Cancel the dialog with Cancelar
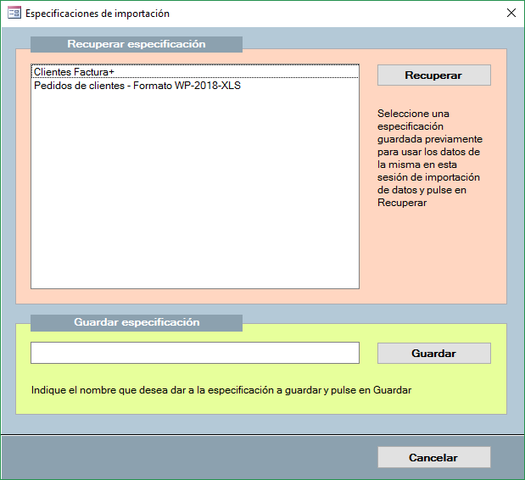The width and height of the screenshot is (525, 480). coord(433,457)
